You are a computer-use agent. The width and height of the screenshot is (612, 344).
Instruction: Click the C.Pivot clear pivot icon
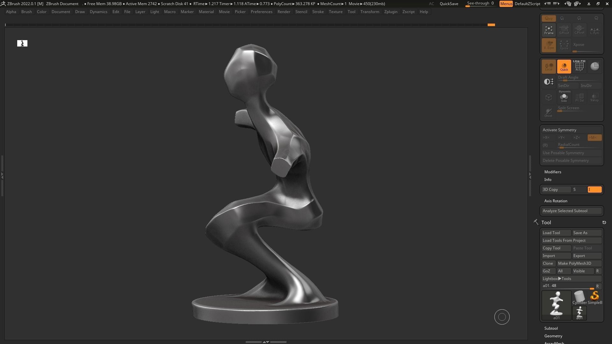[x=579, y=30]
